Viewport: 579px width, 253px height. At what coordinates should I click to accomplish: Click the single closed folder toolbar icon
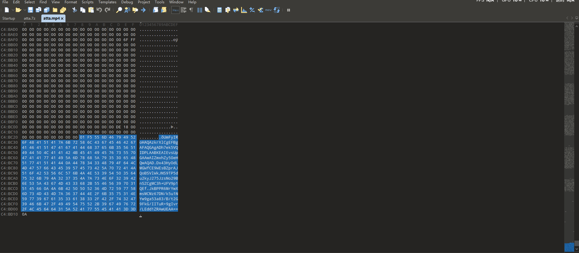click(x=55, y=10)
